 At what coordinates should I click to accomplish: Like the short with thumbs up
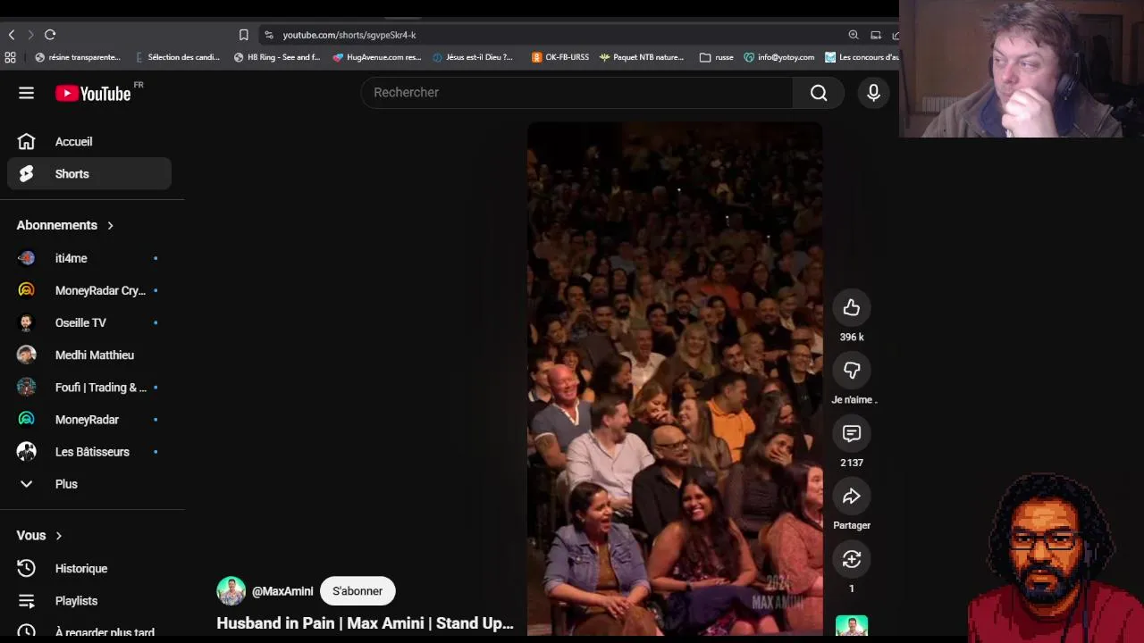851,308
